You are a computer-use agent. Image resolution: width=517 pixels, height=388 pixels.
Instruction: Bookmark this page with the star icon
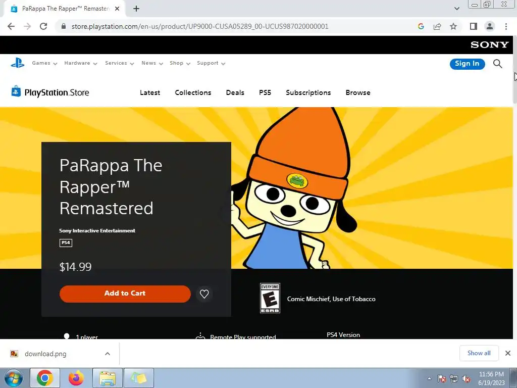(453, 26)
